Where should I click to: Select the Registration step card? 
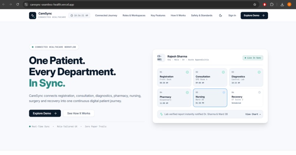[174, 77]
